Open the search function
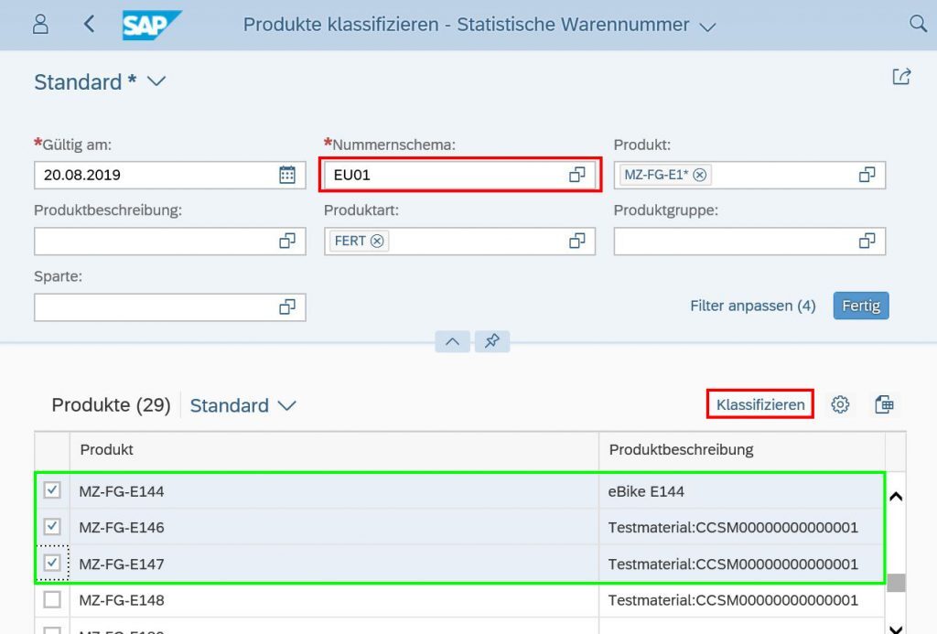Image resolution: width=937 pixels, height=634 pixels. click(x=919, y=24)
